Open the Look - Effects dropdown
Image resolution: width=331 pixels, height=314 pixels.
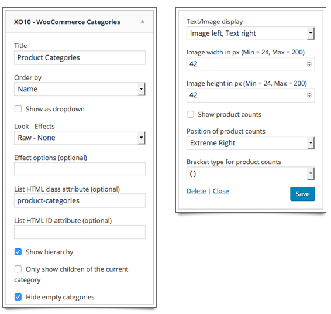[x=80, y=138]
